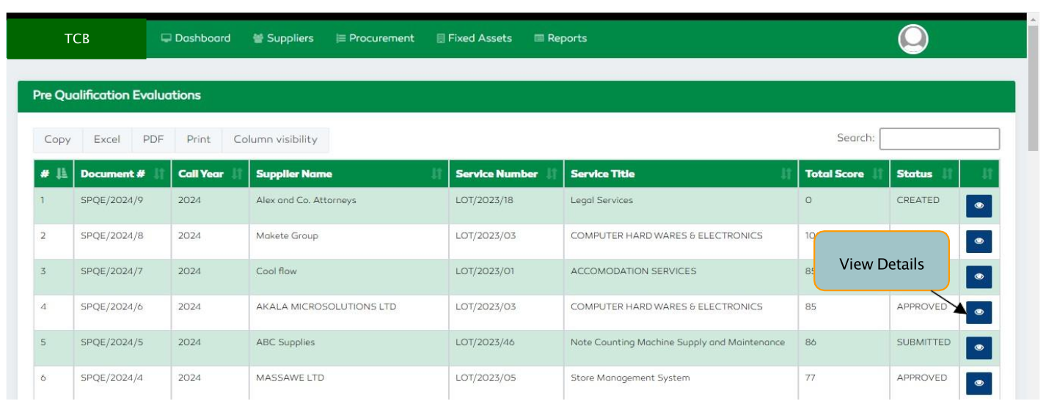The height and width of the screenshot is (404, 1046).
Task: Sort table by Status column
Action: click(x=924, y=174)
